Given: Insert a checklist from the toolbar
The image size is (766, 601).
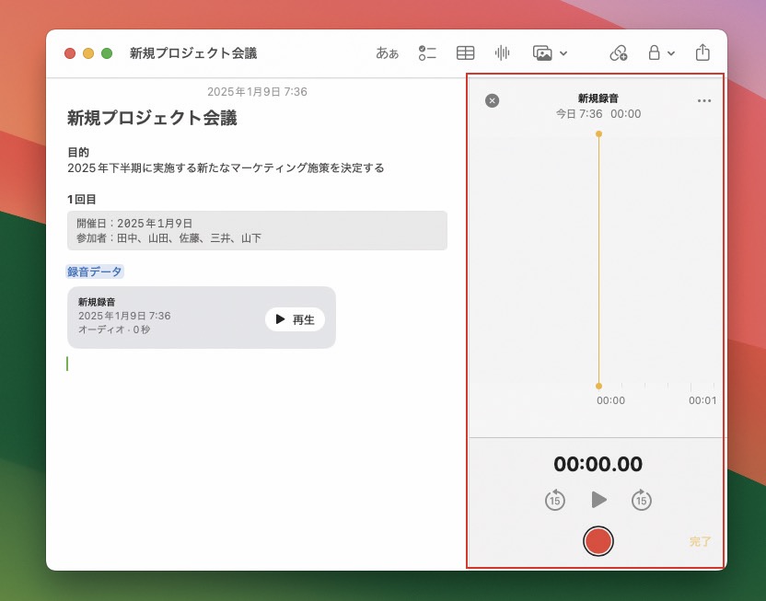Looking at the screenshot, I should click(427, 52).
